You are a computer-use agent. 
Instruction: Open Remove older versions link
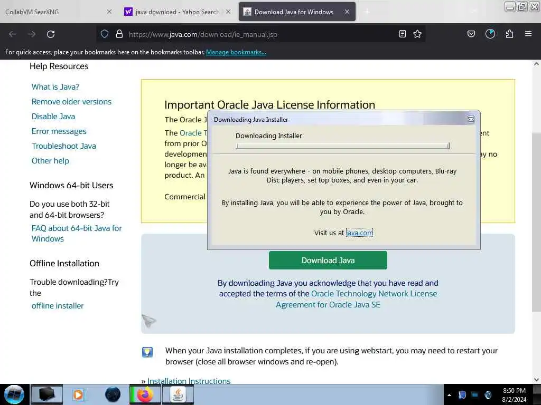pos(71,102)
